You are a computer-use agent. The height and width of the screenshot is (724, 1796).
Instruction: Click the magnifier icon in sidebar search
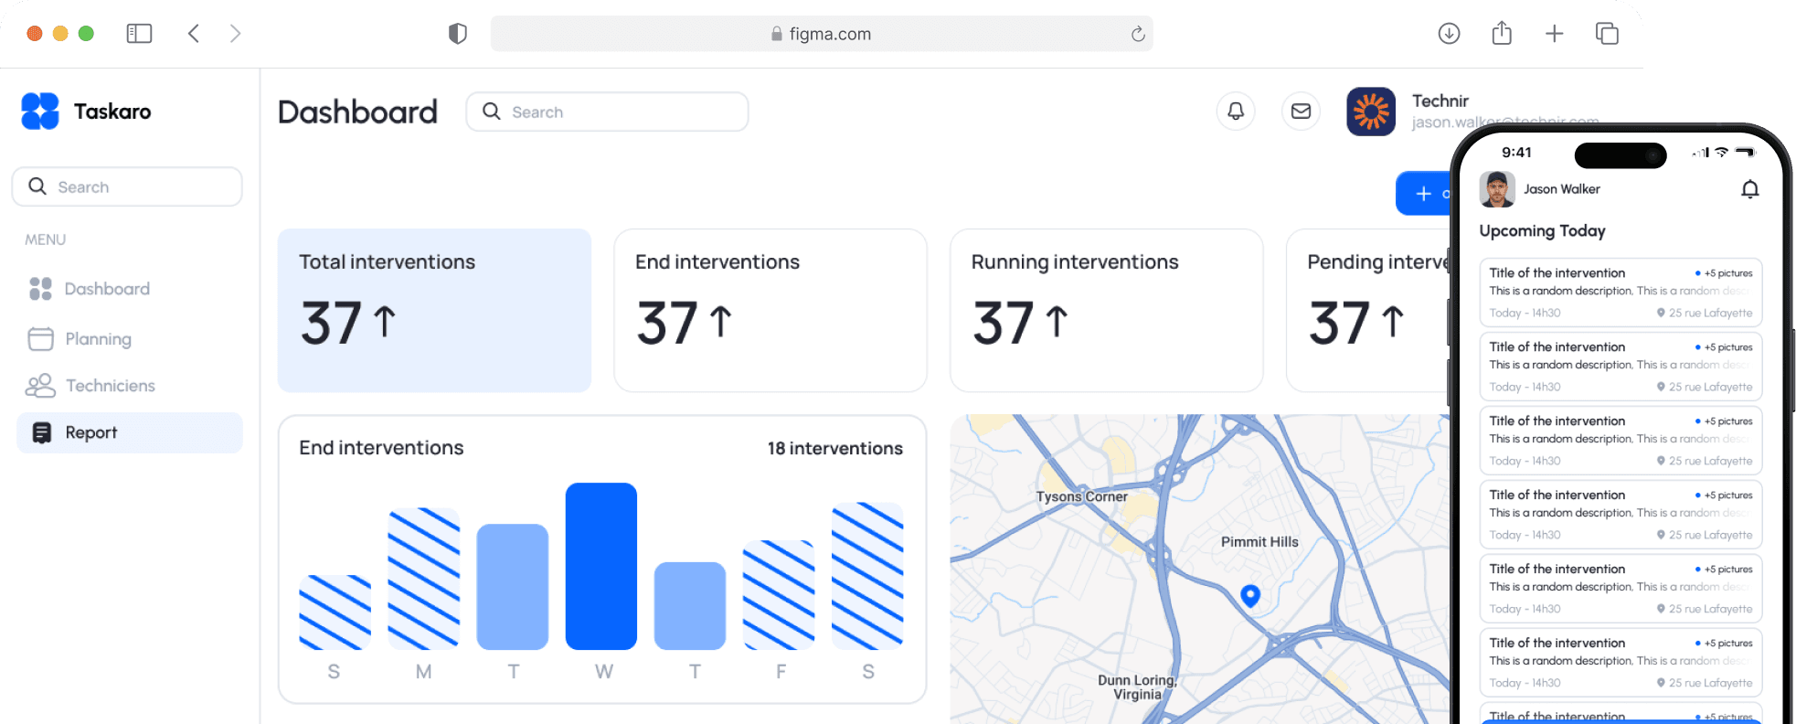point(37,186)
